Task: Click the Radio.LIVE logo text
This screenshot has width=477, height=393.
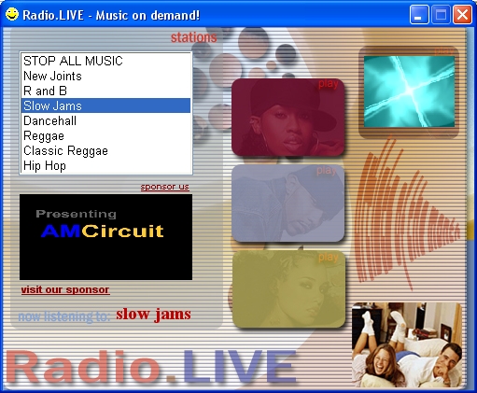Action: (151, 367)
